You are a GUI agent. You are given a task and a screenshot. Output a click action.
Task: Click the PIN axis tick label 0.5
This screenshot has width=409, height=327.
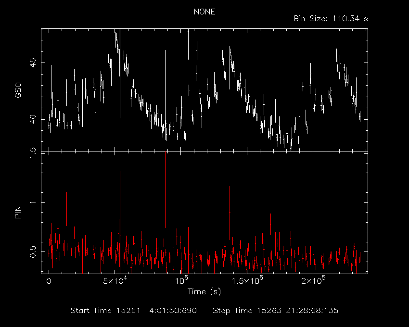[x=33, y=252]
